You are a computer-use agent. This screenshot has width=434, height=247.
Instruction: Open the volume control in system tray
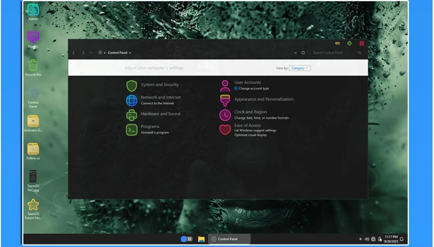pos(367,239)
